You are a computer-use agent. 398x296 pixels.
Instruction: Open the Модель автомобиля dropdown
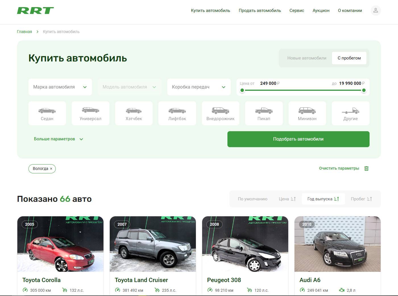click(130, 87)
